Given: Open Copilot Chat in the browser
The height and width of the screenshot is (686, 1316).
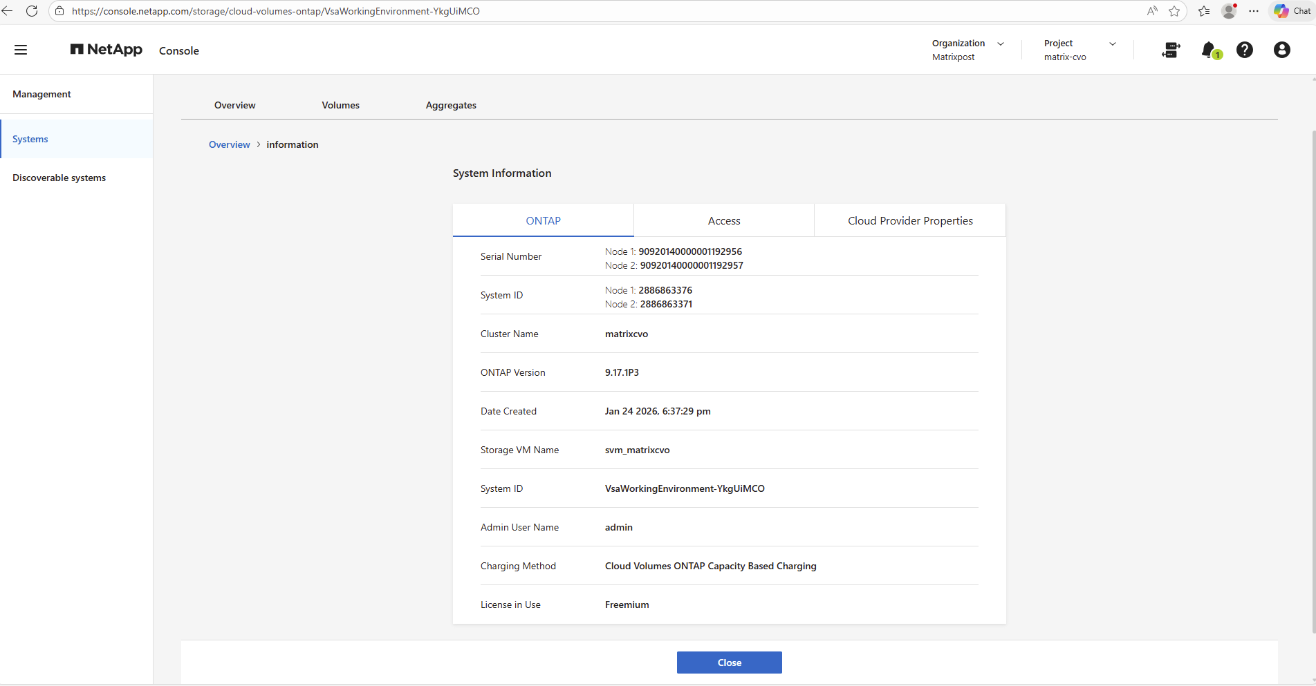Looking at the screenshot, I should [1292, 11].
